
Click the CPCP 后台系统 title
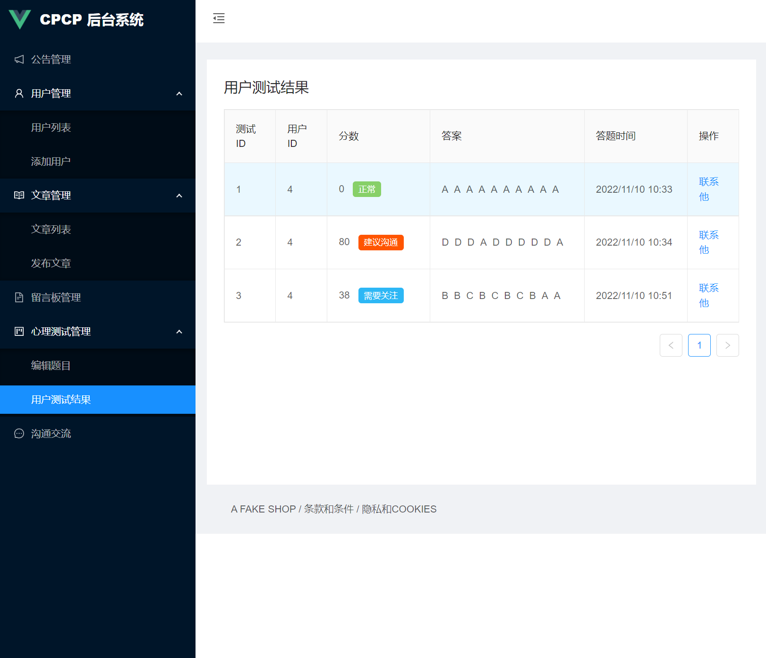(92, 20)
